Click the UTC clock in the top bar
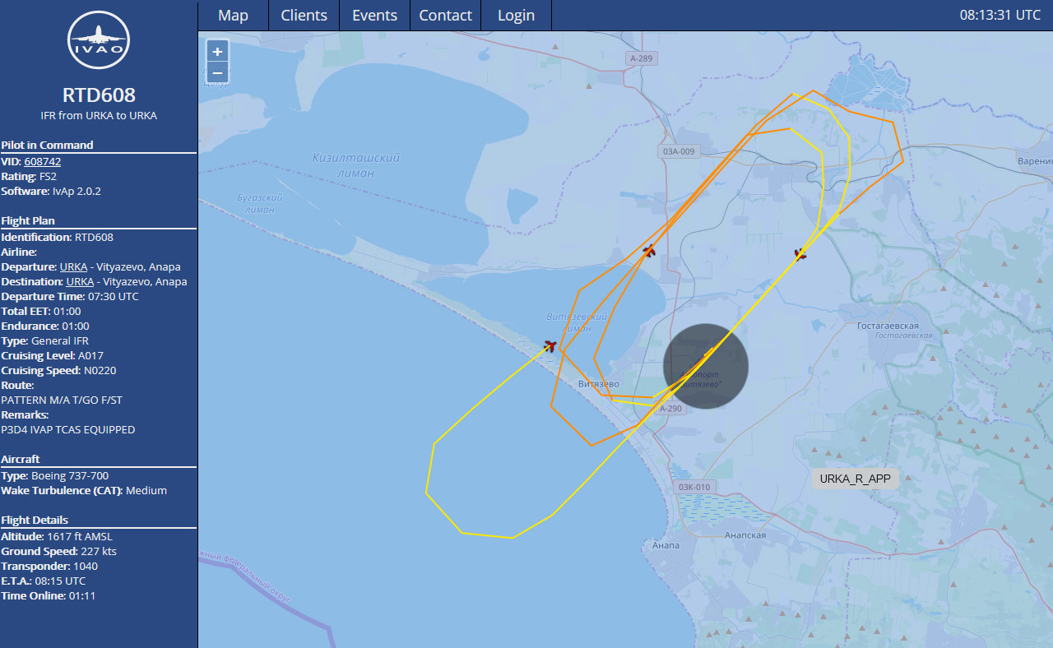The height and width of the screenshot is (648, 1053). [x=1000, y=15]
